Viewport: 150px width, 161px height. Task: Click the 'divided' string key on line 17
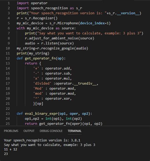click(42, 83)
